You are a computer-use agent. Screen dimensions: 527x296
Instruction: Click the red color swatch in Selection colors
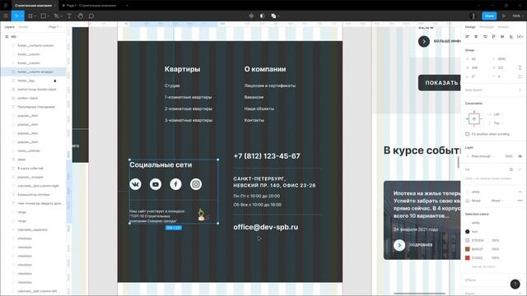click(467, 257)
